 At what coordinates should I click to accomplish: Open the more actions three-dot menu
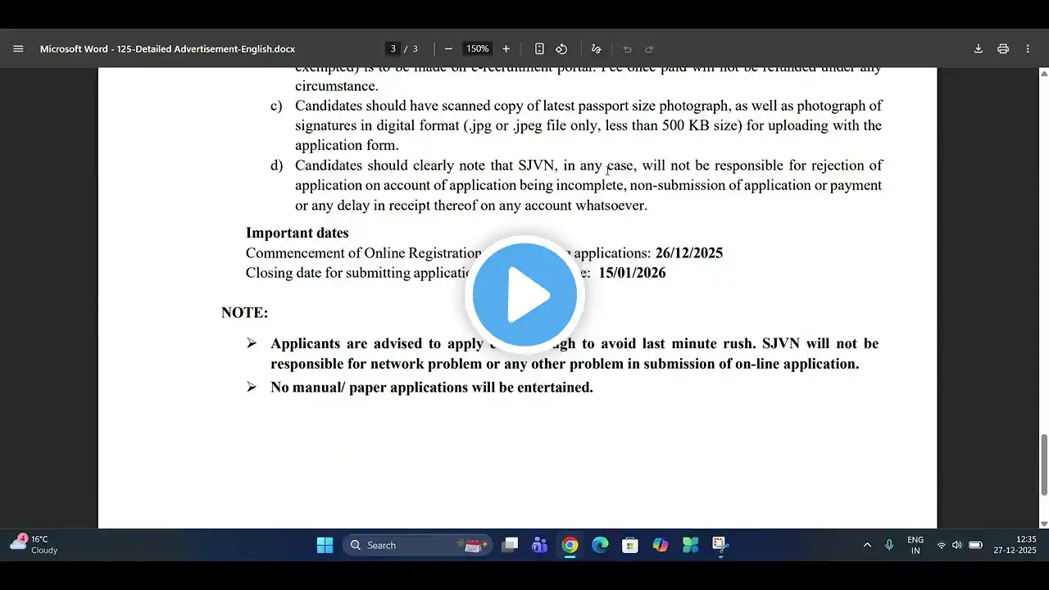[x=1028, y=49]
